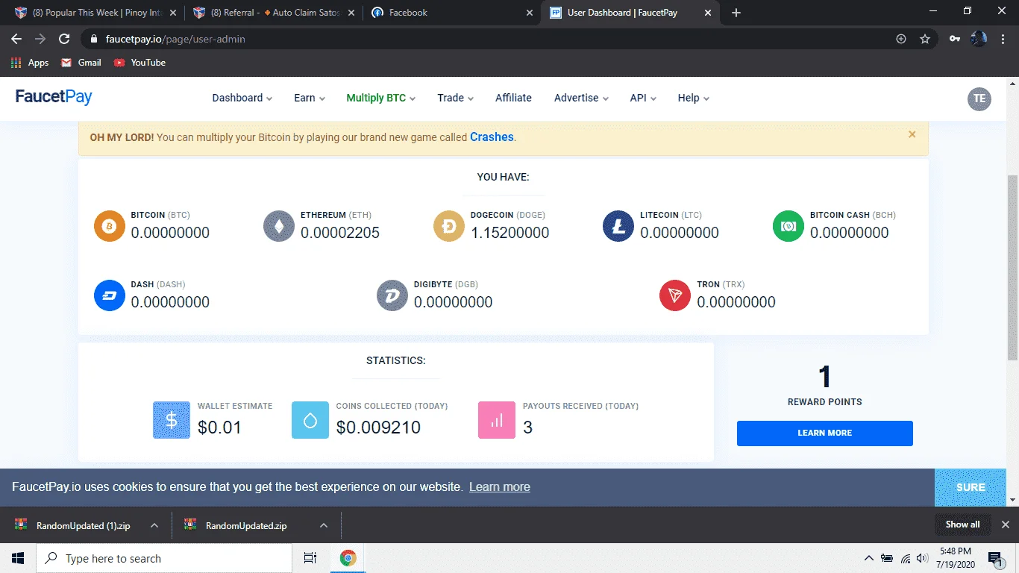The width and height of the screenshot is (1019, 573).
Task: Expand the Dashboard dropdown menu
Action: [x=242, y=98]
